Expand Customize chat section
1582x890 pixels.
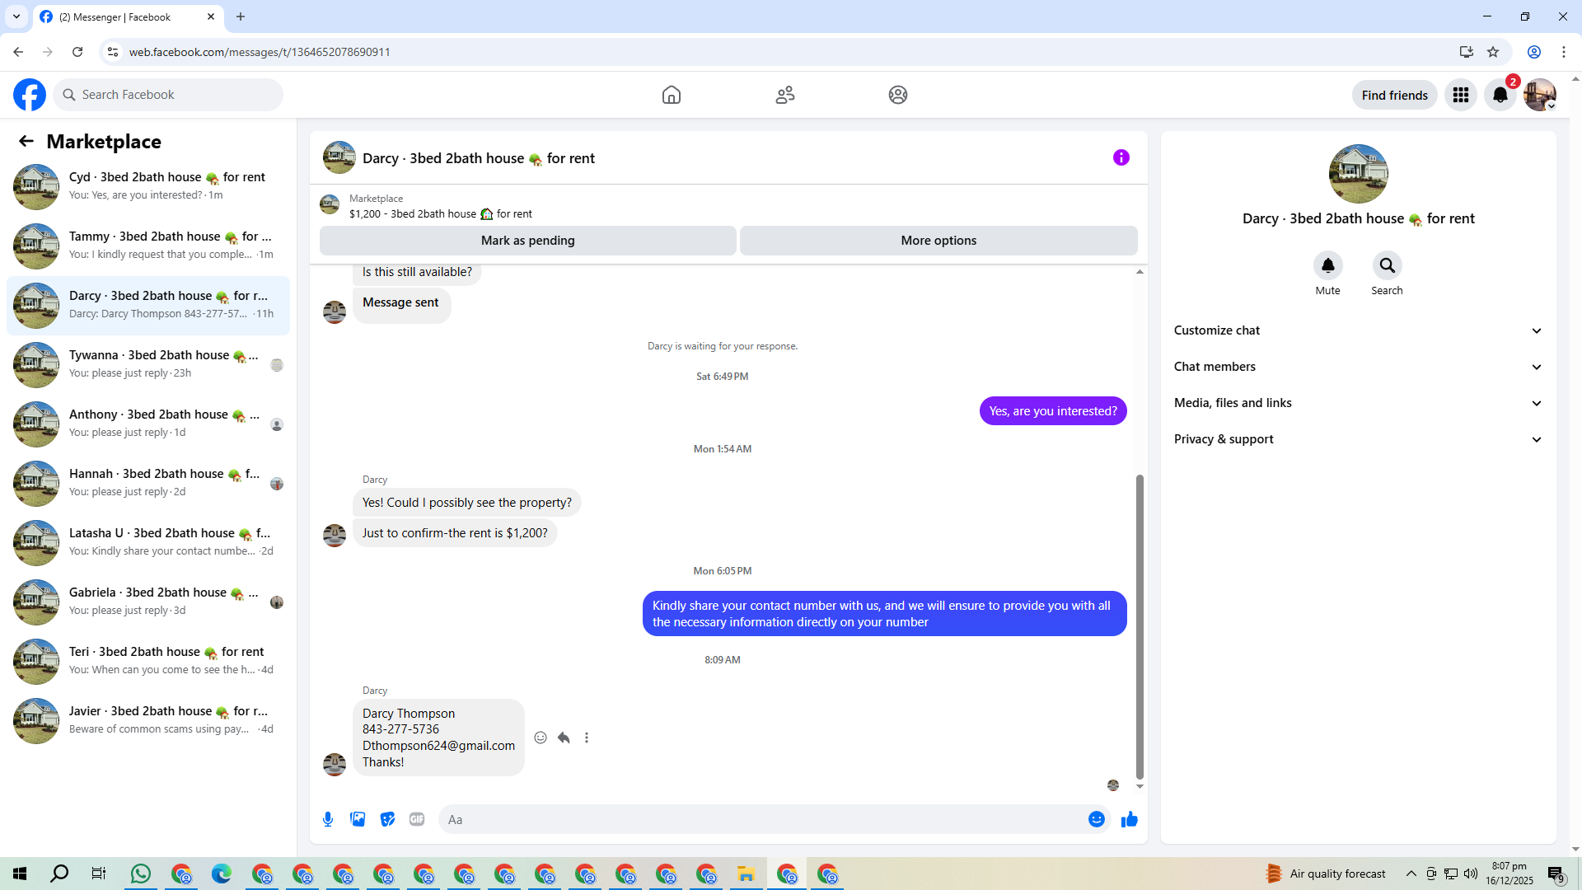point(1358,330)
